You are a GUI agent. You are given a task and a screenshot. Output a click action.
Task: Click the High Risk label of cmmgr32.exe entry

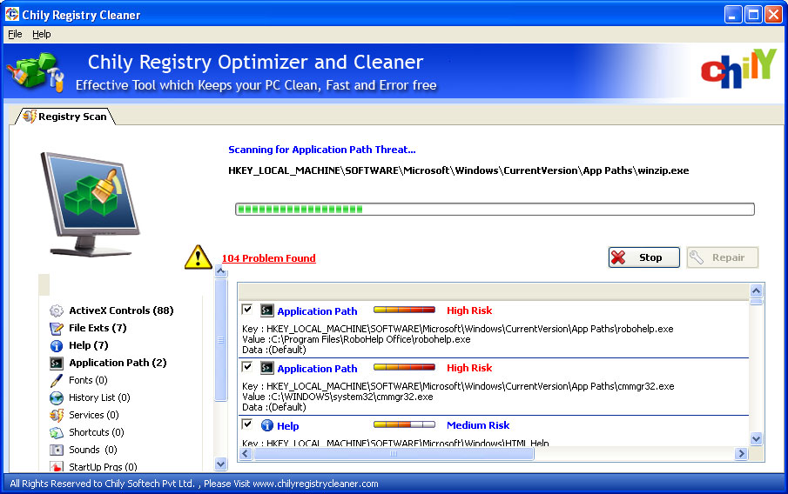point(469,368)
